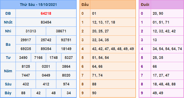The width and height of the screenshot is (184, 98).
Task: Click the '88' value in the Đầu table
Action: pos(94,84)
